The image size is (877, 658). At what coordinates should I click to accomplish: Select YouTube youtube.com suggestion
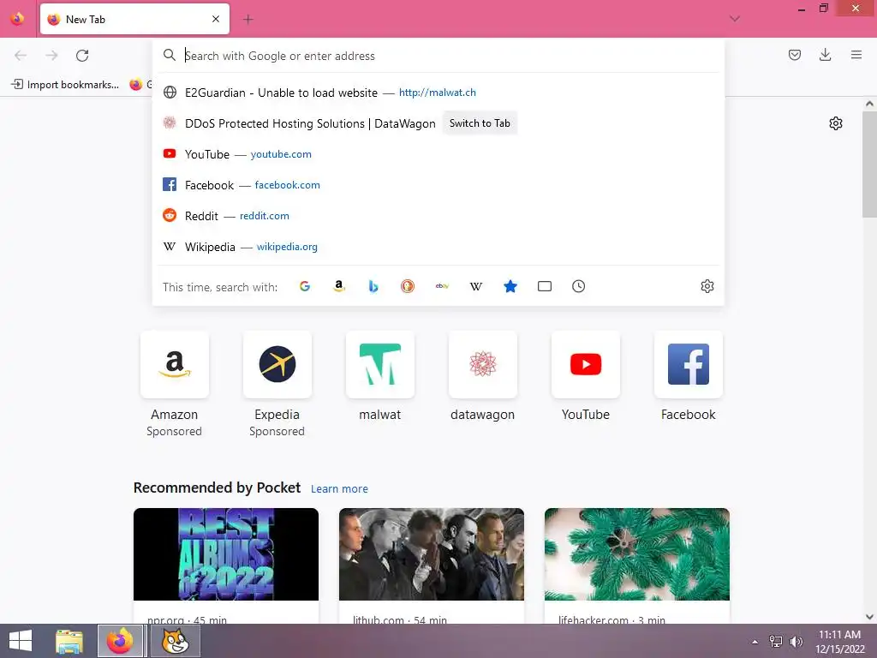click(438, 154)
